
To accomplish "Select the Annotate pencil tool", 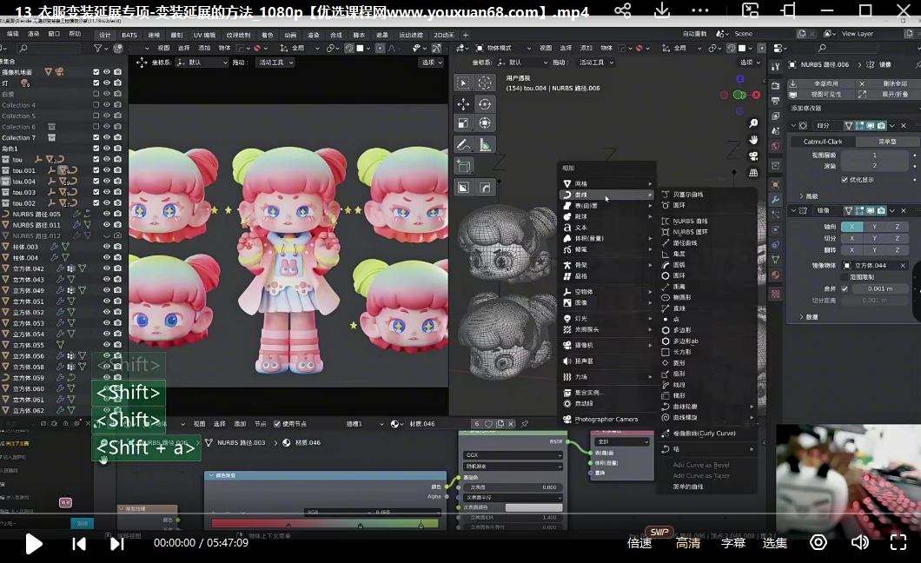I will pos(463,144).
